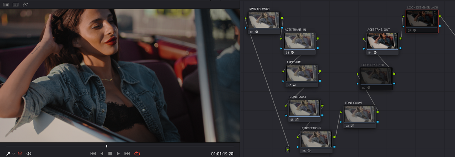Toggle the highlight magic wand

pyautogui.click(x=25, y=5)
